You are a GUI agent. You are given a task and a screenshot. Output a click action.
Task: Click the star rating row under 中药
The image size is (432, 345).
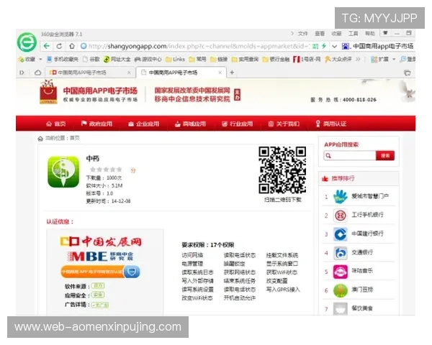point(106,170)
